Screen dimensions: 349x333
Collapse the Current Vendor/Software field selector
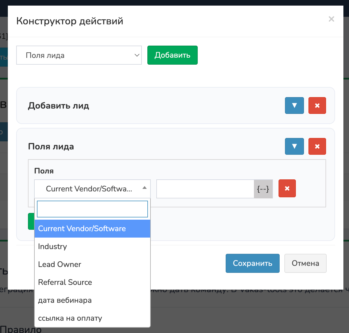92,189
